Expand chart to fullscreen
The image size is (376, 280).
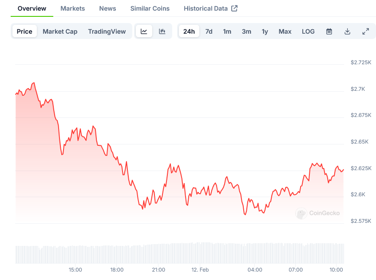tap(365, 31)
